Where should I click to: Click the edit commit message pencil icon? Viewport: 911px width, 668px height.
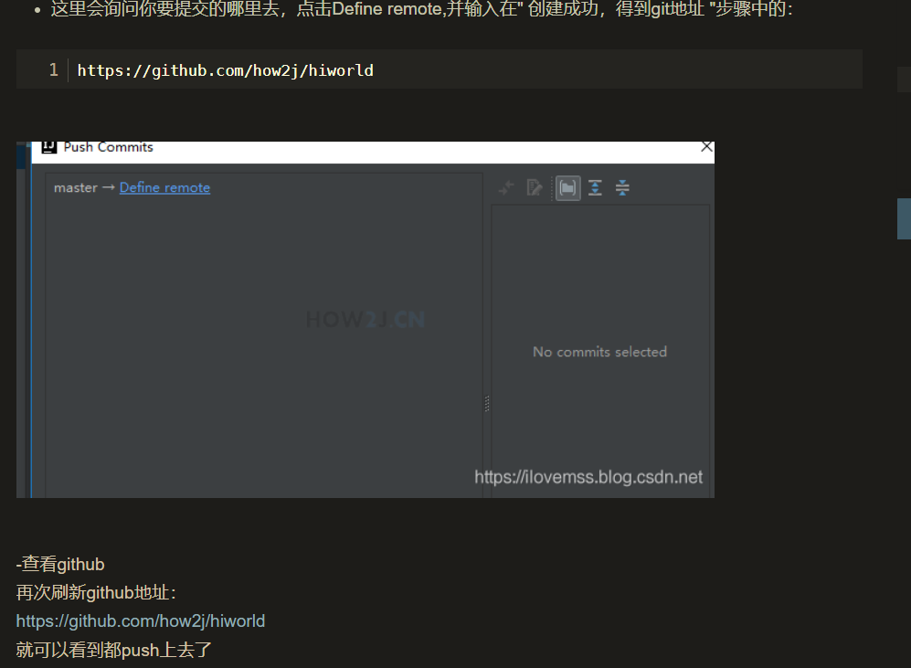click(535, 187)
